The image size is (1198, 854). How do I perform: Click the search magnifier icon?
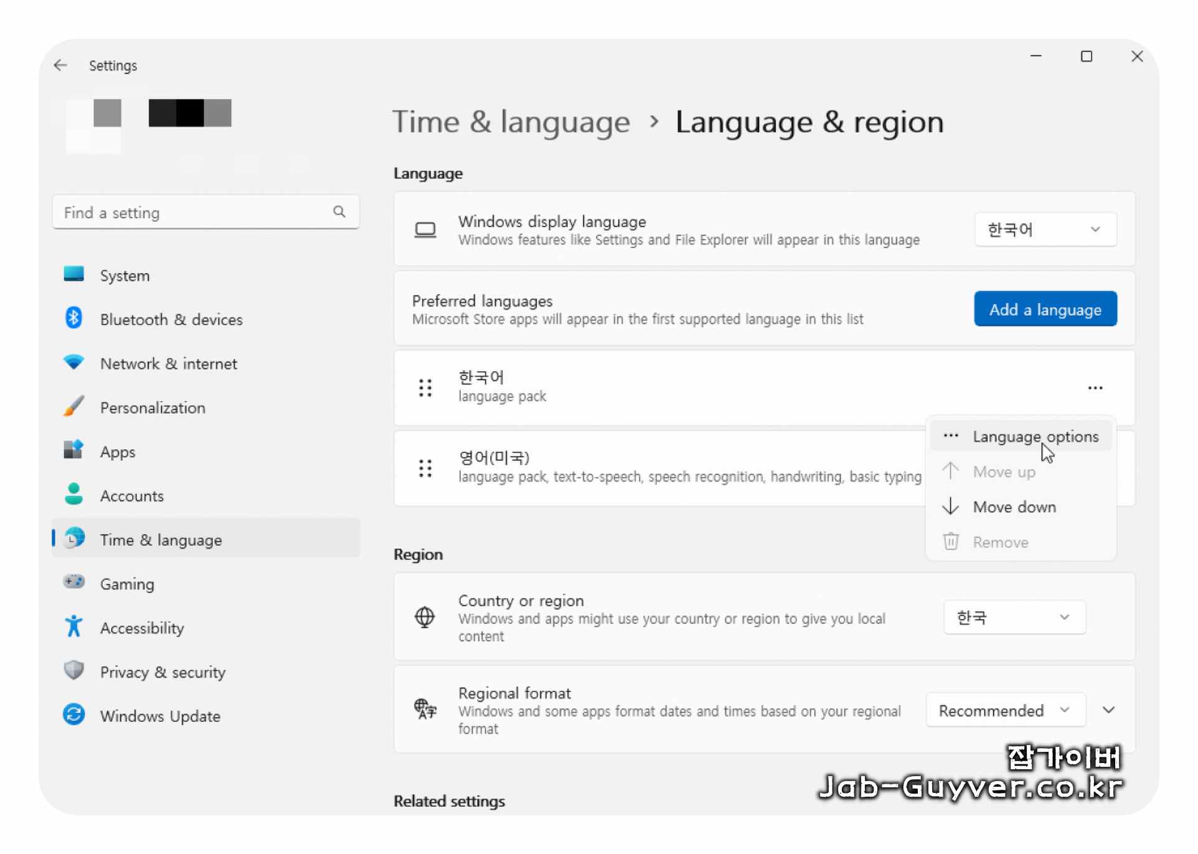[339, 212]
